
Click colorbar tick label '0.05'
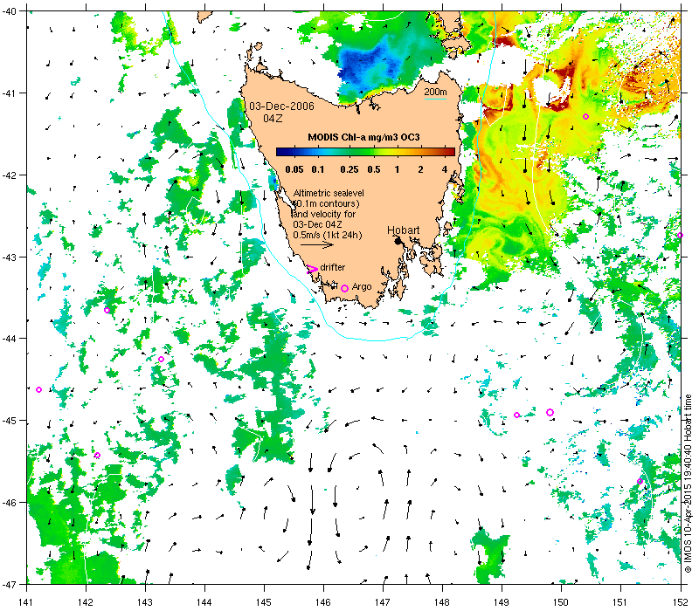pos(294,169)
